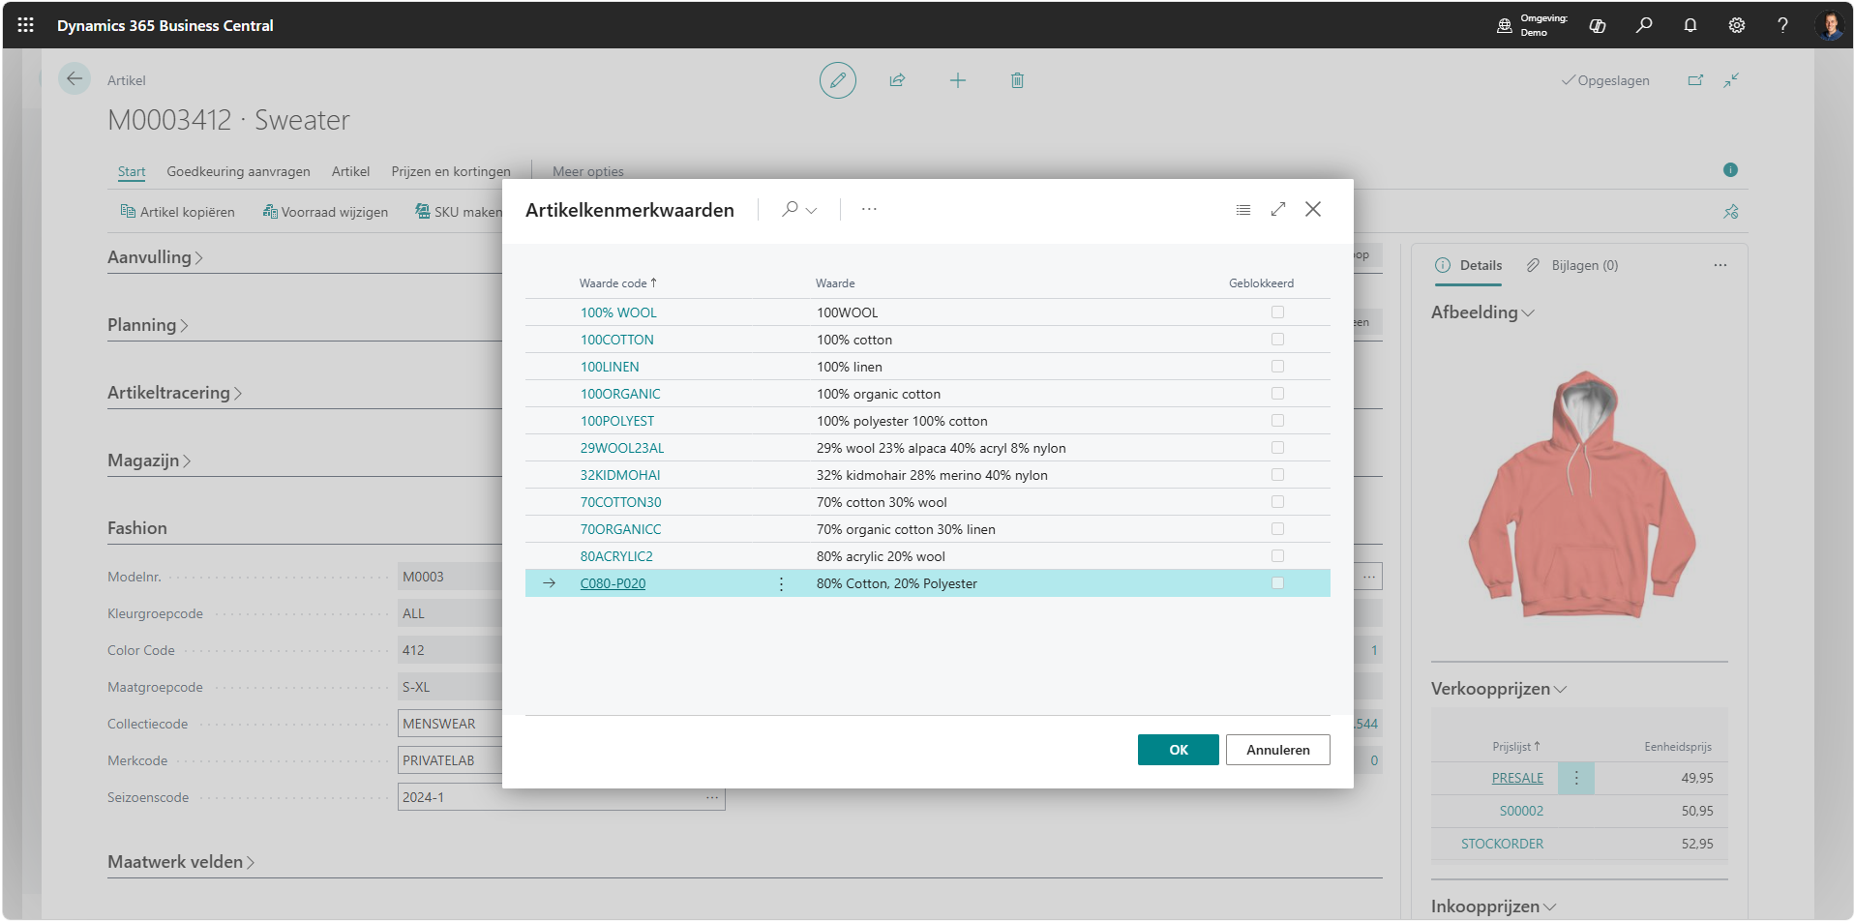Confirm the dialog with OK

(1179, 750)
